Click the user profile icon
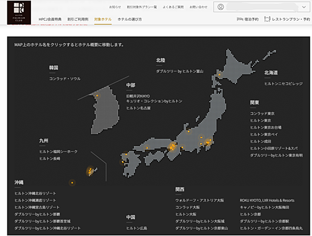This screenshot has width=312, height=236. coord(220,7)
